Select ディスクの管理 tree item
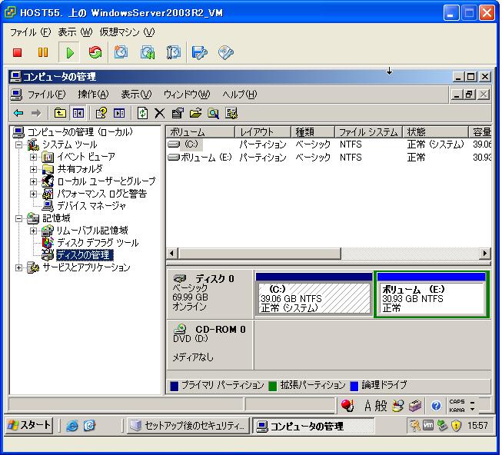502x455 pixels. tap(85, 255)
